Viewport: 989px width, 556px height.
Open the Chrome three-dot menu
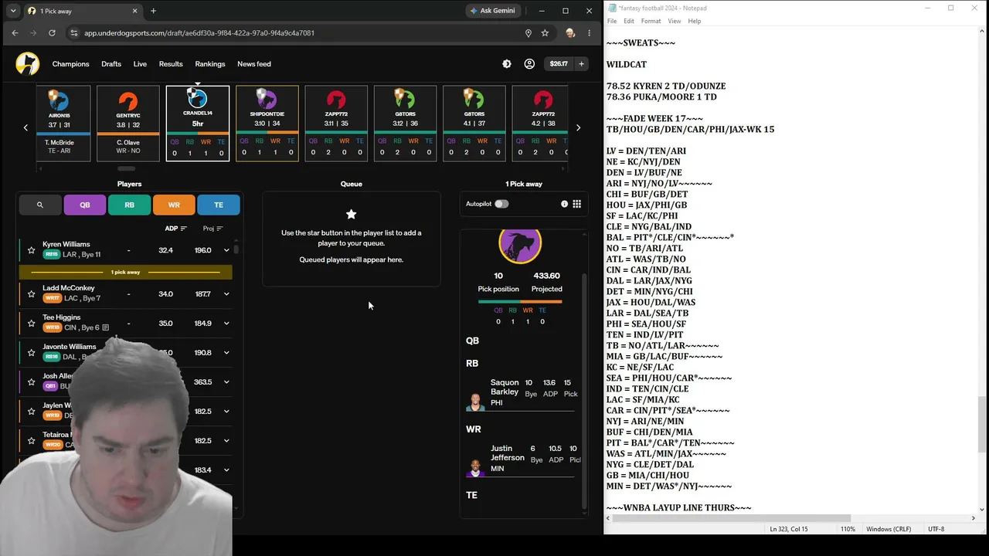589,33
